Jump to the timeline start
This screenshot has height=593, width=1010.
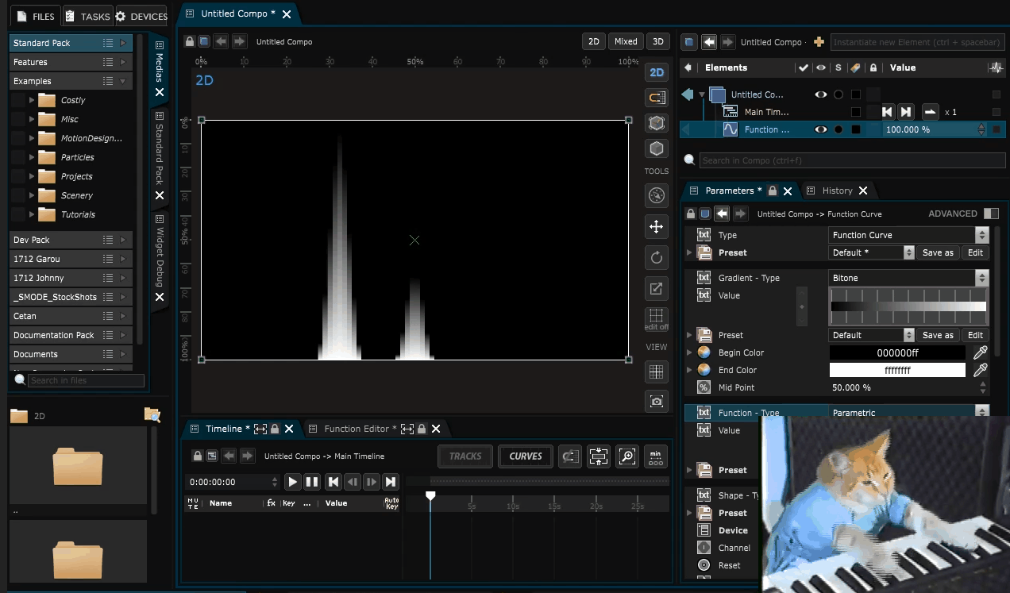(x=334, y=481)
